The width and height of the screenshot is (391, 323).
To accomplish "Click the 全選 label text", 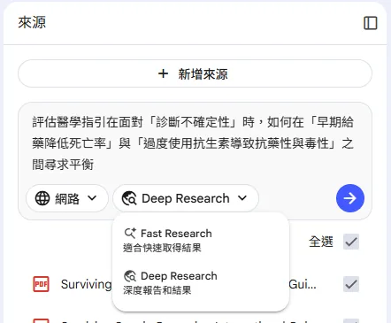I will (x=321, y=242).
